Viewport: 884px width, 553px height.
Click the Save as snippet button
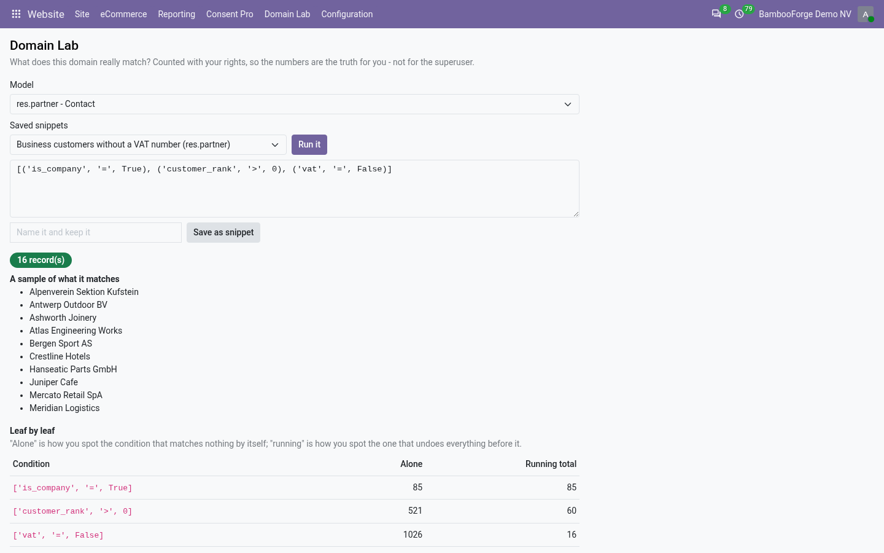coord(223,232)
